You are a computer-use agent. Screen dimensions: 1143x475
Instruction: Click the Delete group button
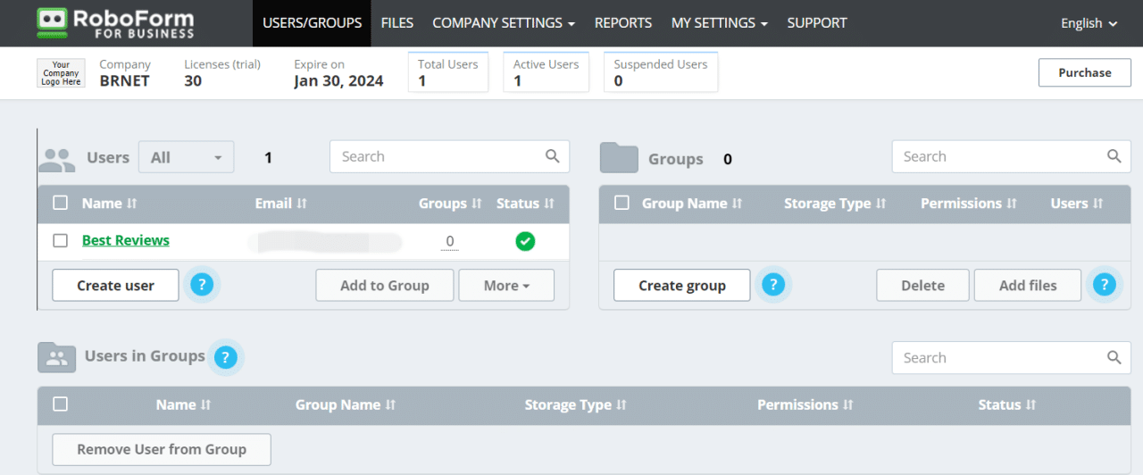pos(922,286)
